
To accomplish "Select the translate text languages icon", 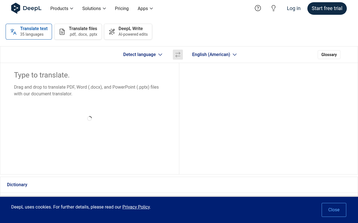I will pyautogui.click(x=13, y=31).
